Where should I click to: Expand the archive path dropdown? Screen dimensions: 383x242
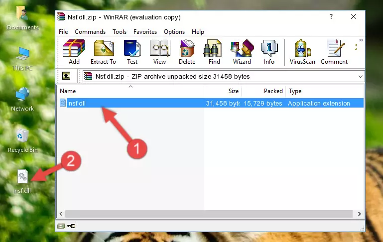[360, 76]
